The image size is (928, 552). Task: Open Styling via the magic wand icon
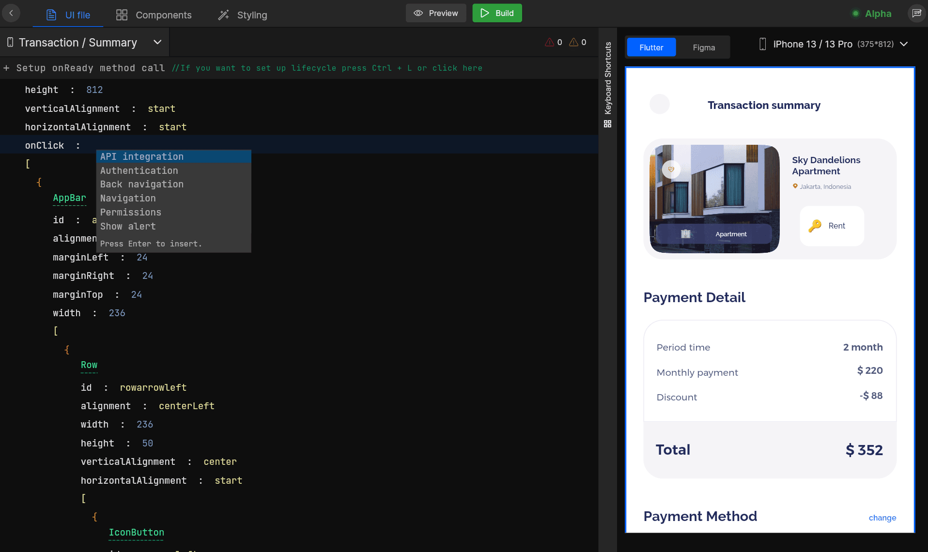click(223, 15)
